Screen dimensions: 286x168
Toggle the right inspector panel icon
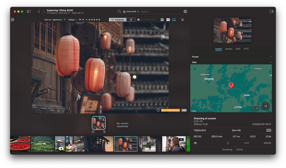click(272, 11)
